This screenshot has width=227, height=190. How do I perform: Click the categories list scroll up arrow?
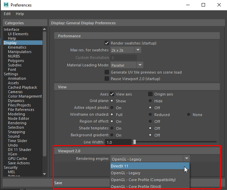click(x=45, y=29)
